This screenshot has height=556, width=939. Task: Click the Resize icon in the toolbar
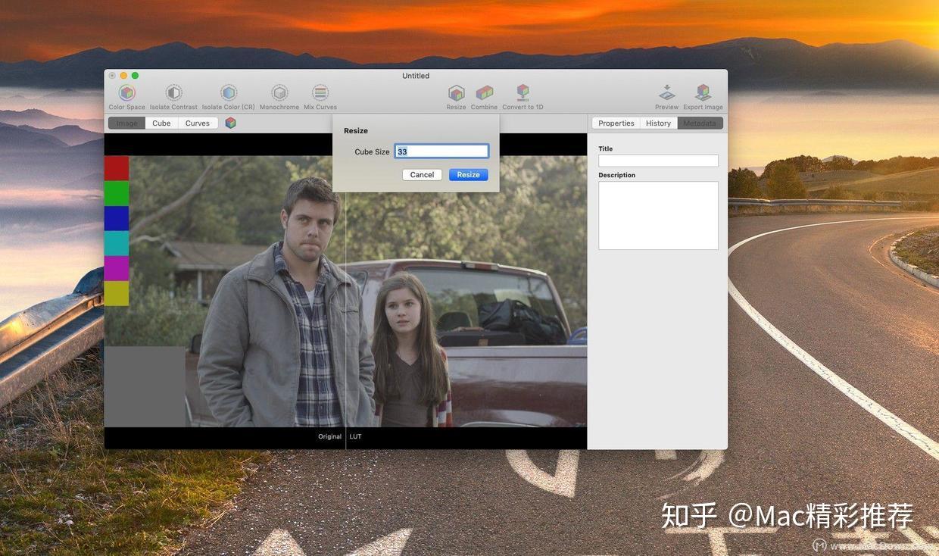(455, 95)
